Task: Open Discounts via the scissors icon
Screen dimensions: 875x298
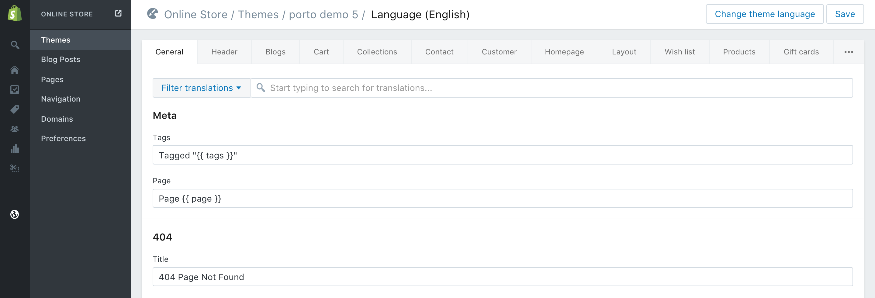Action: (15, 168)
